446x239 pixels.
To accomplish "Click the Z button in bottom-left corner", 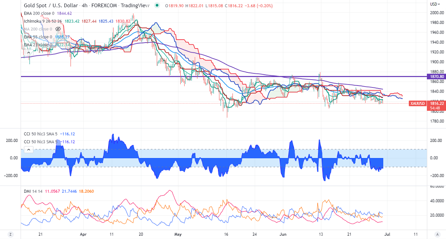I will 10,235.
